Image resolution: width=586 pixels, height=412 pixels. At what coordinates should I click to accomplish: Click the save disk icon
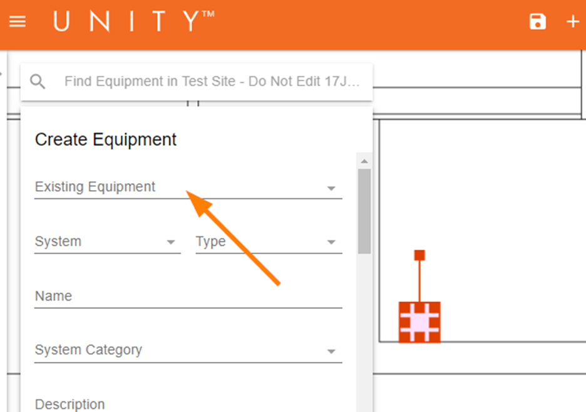pos(537,21)
